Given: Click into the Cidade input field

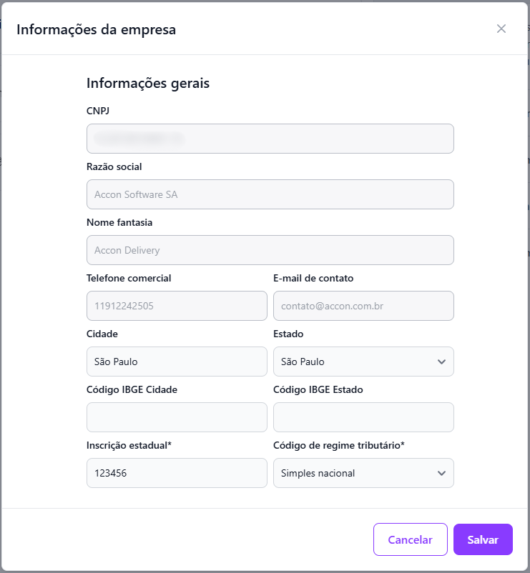Looking at the screenshot, I should tap(177, 362).
